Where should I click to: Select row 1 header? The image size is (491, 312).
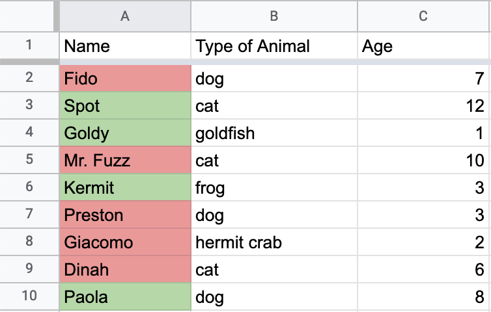29,46
